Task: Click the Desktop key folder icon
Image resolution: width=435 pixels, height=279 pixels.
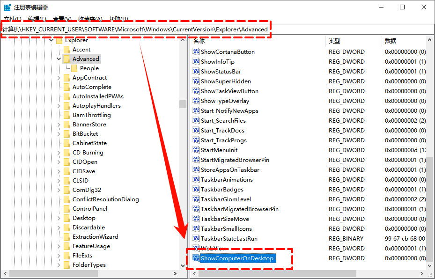Action: 66,218
